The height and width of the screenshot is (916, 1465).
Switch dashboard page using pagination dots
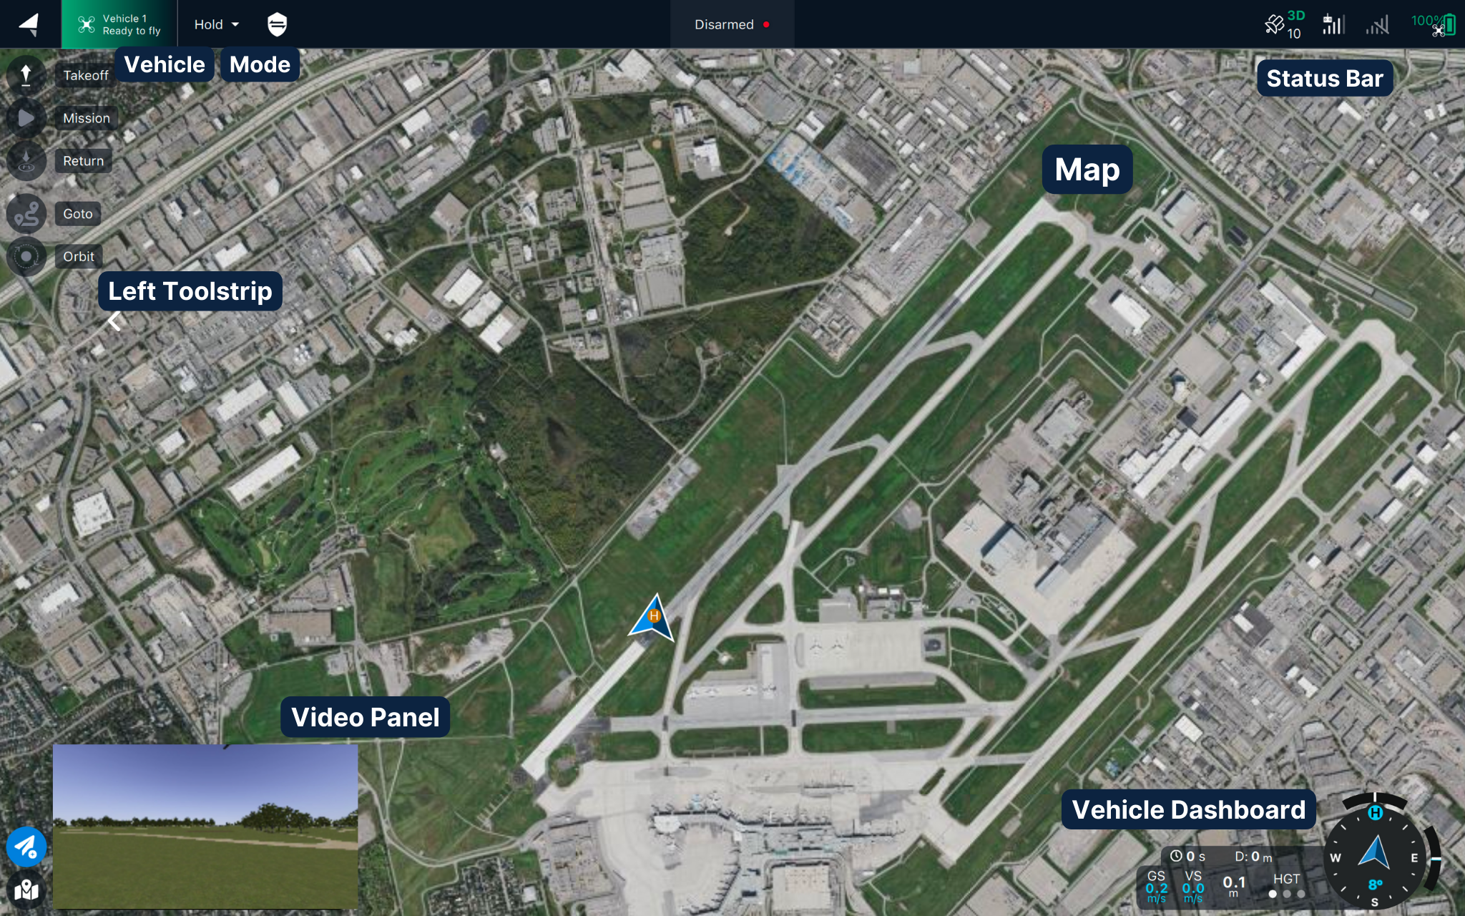click(x=1286, y=894)
